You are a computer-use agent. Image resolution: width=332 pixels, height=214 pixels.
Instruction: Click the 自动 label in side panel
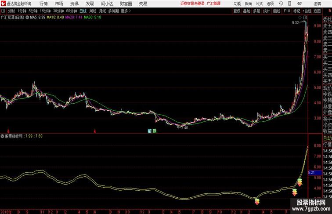pyautogui.click(x=327, y=138)
